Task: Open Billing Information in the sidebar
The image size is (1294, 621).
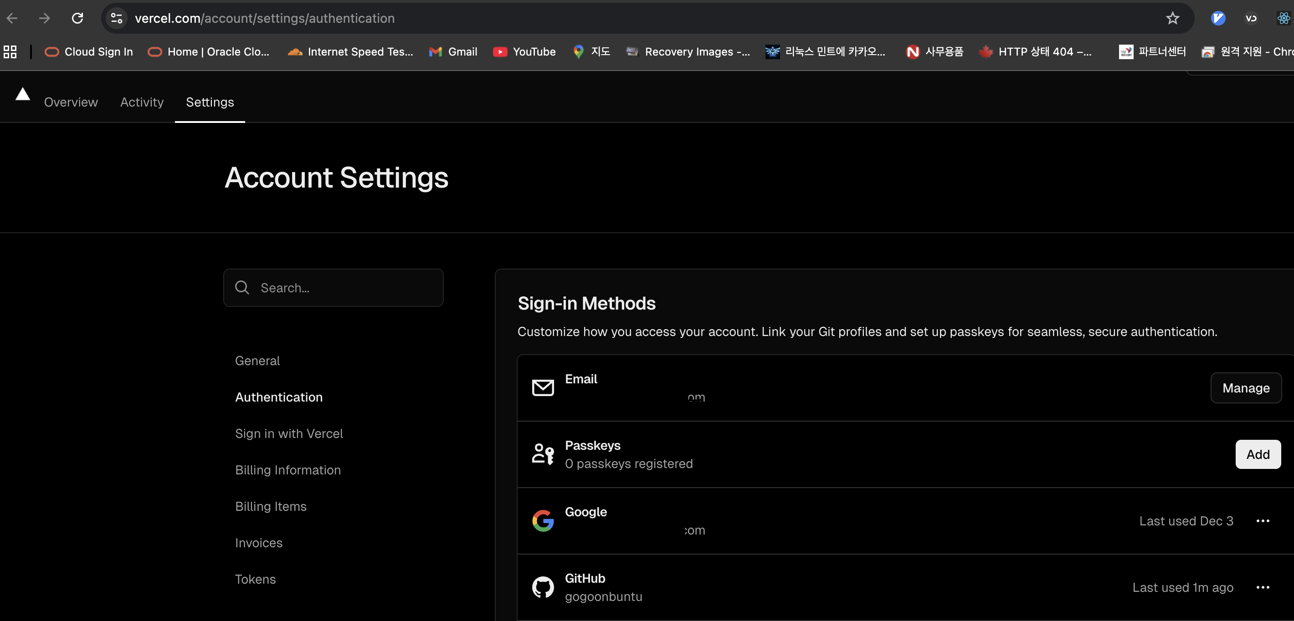Action: pos(288,470)
